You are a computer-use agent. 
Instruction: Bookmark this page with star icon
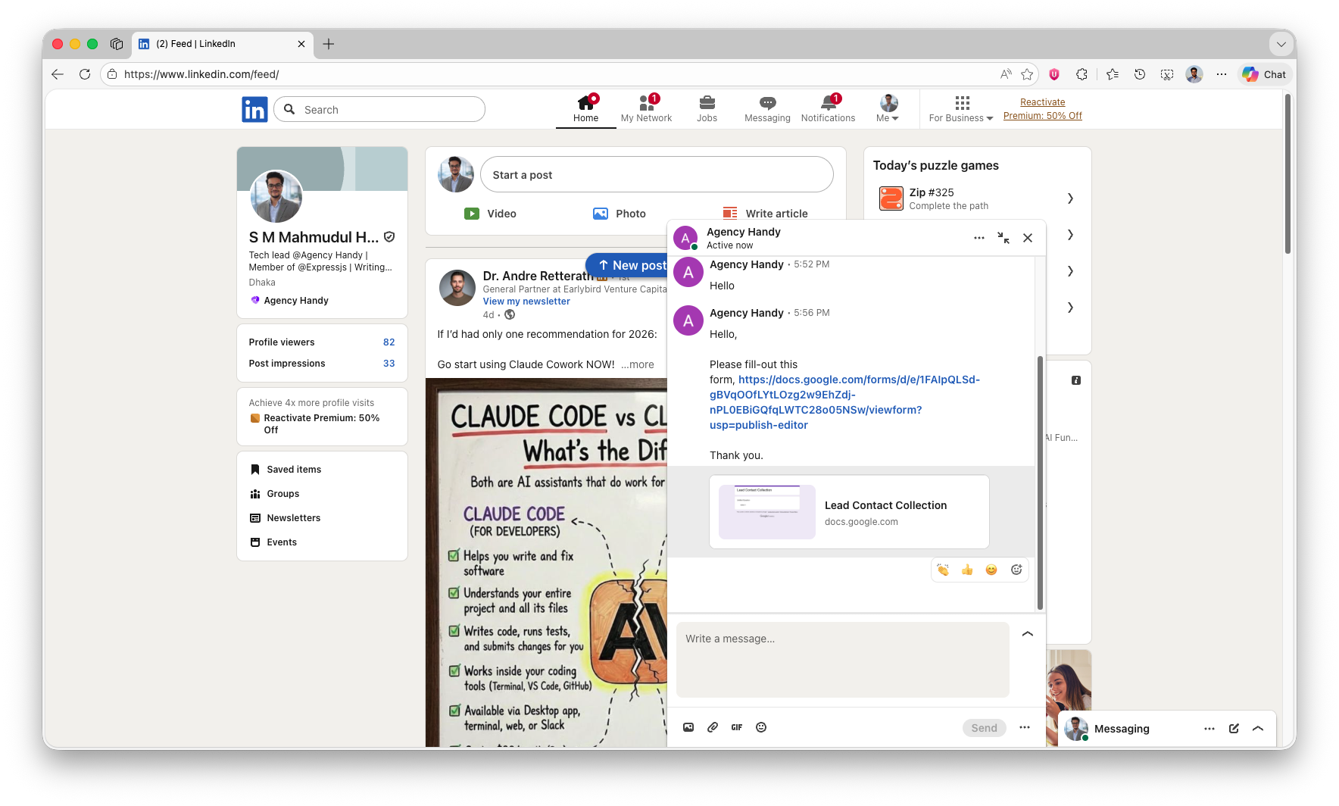pyautogui.click(x=1027, y=74)
